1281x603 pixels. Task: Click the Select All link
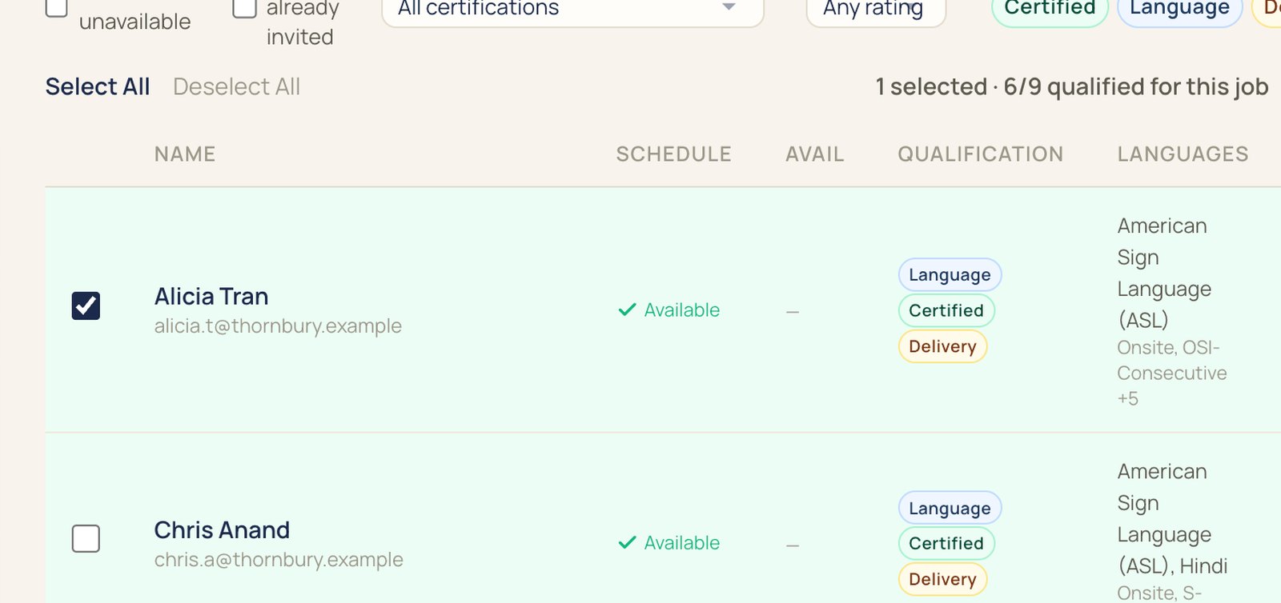click(98, 86)
